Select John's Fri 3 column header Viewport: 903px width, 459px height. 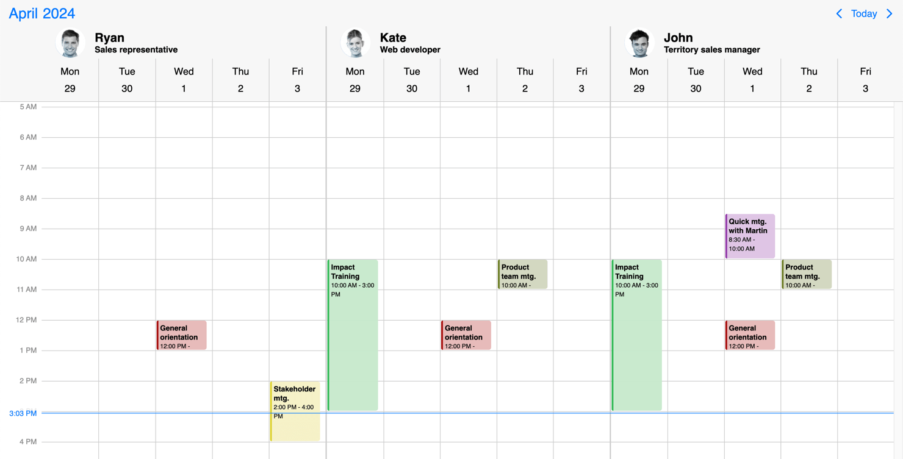(866, 80)
